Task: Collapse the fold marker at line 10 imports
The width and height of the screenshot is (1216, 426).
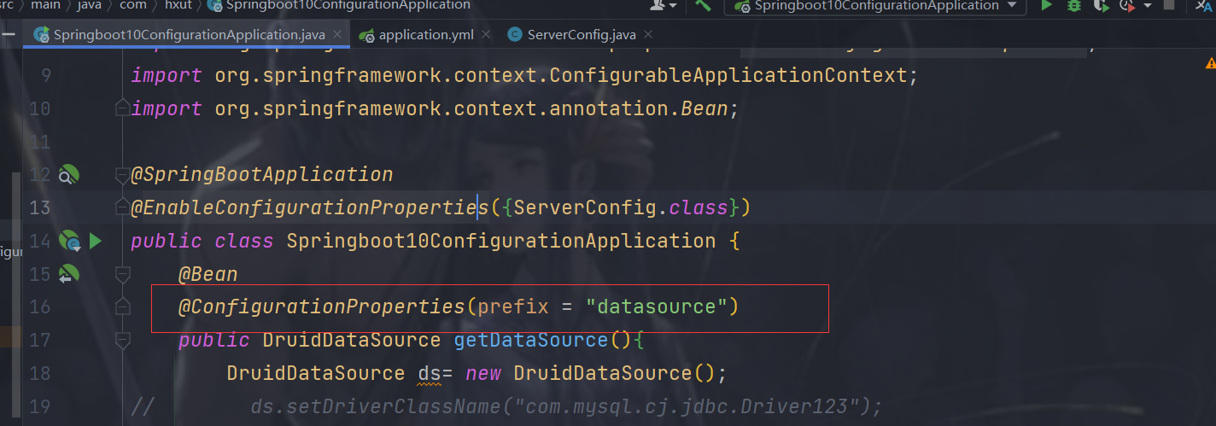Action: [122, 109]
